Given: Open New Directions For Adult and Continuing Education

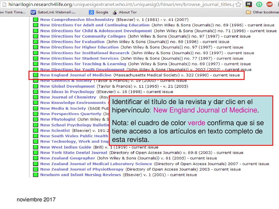Looking at the screenshot, I should click(95, 25).
